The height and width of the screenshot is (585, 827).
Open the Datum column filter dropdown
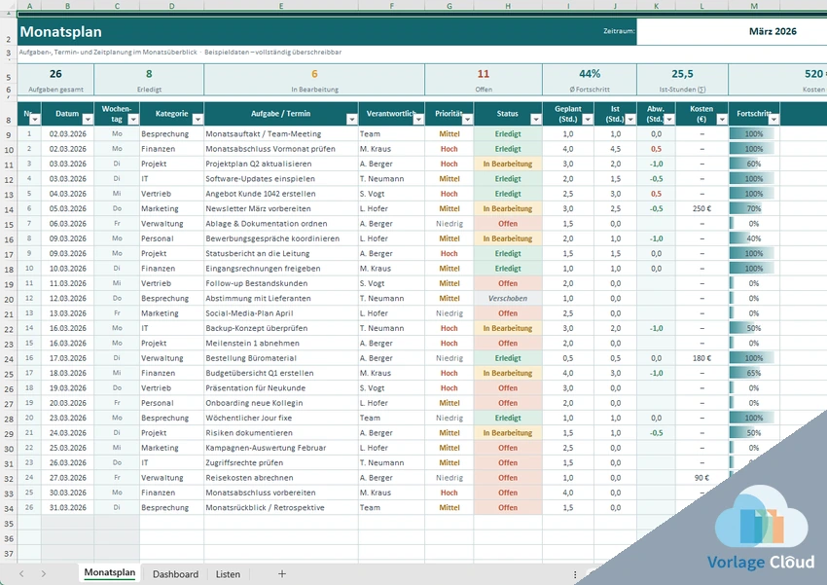tap(88, 120)
